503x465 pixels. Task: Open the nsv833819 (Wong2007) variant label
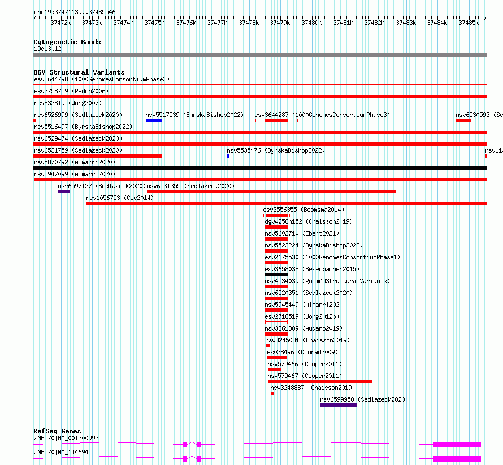pyautogui.click(x=68, y=103)
